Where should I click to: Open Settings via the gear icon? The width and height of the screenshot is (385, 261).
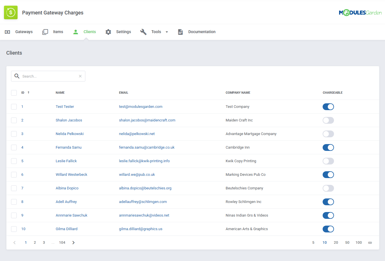(108, 32)
